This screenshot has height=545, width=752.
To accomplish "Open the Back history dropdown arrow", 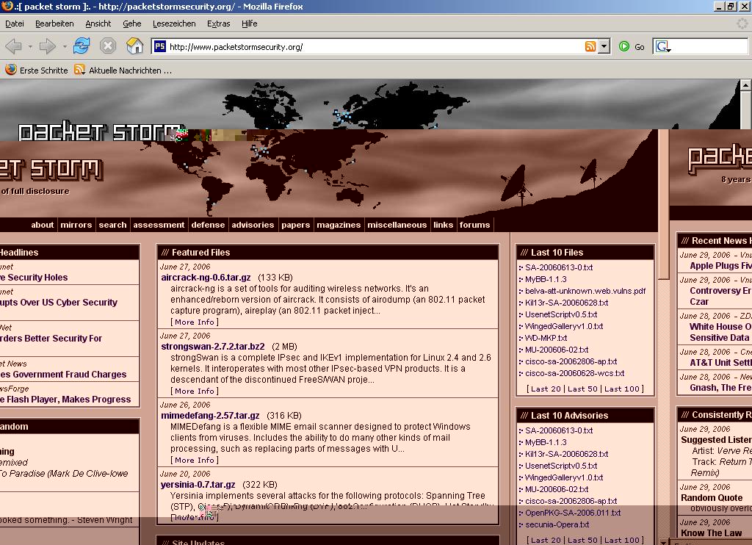I will pos(30,46).
